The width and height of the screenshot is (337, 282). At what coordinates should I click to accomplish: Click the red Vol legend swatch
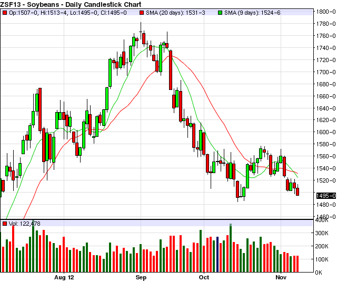point(5,224)
